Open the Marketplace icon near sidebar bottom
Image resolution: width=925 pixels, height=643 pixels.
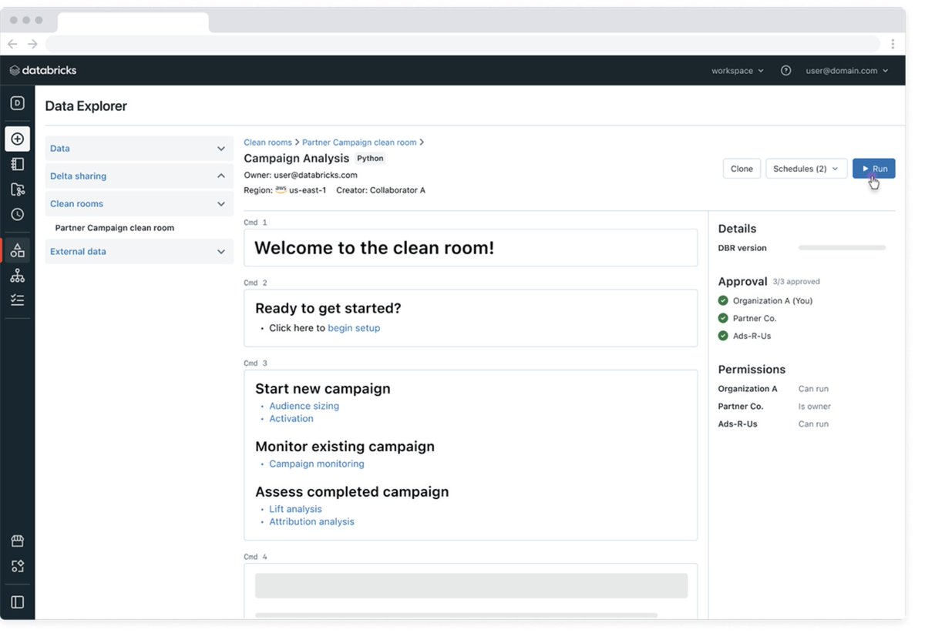17,541
